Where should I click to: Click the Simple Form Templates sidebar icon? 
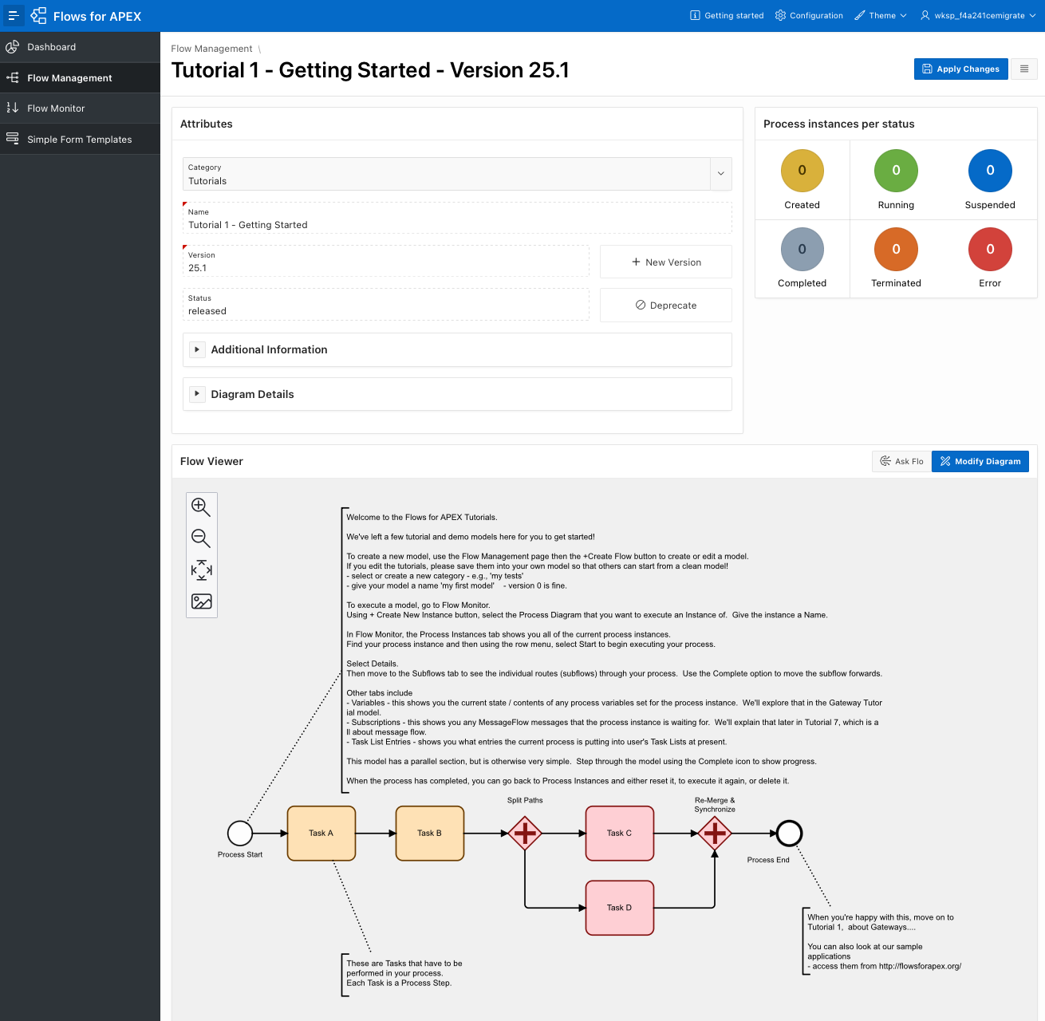13,139
